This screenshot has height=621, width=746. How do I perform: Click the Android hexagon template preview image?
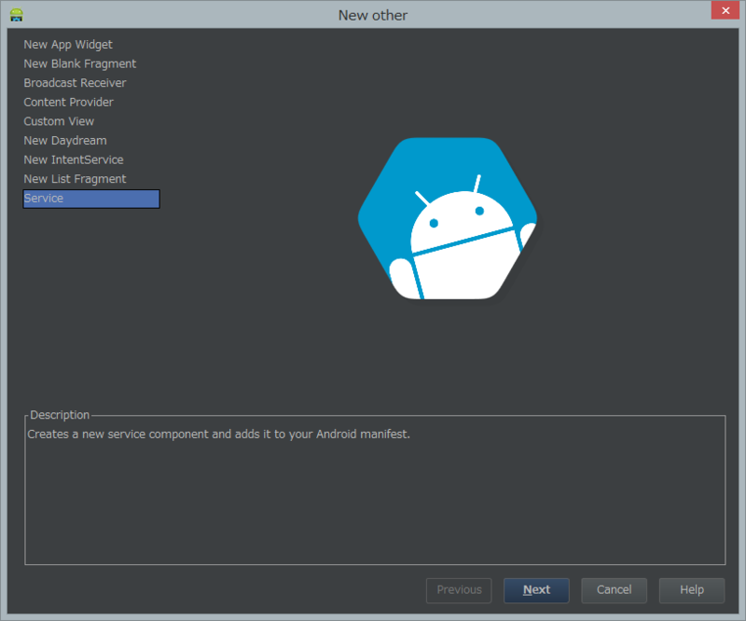click(x=448, y=218)
